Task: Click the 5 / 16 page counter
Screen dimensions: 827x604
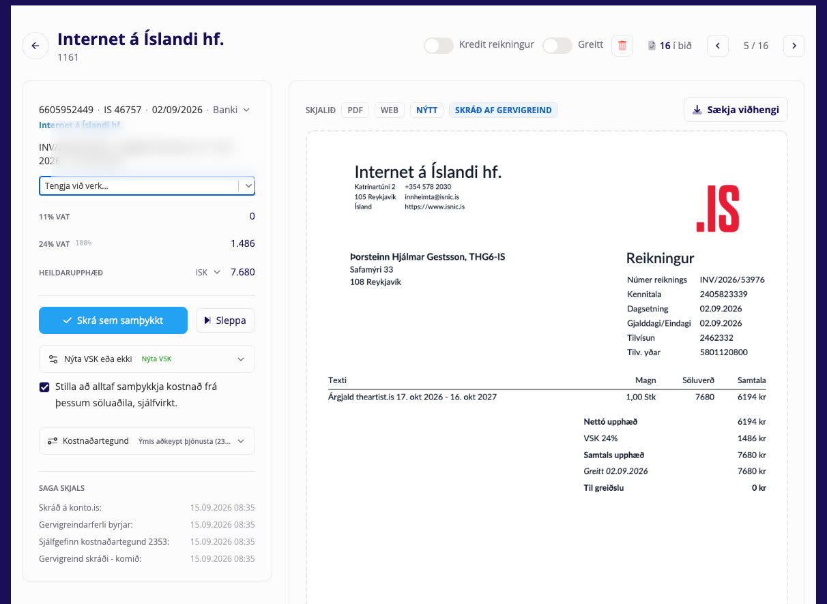Action: (x=756, y=46)
